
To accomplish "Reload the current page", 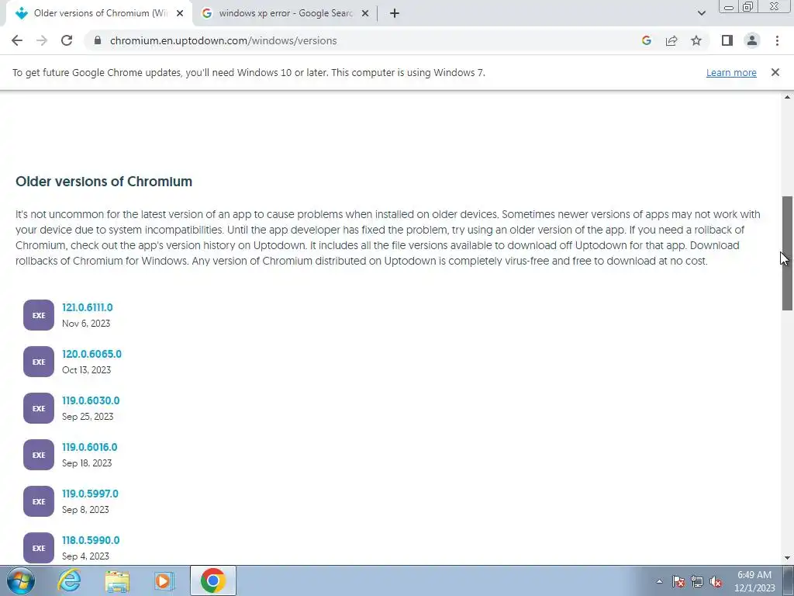I will coord(67,40).
